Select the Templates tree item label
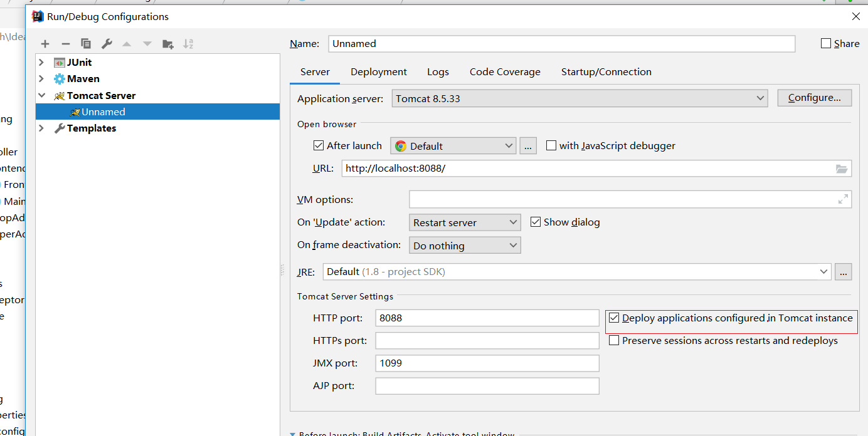Image resolution: width=868 pixels, height=436 pixels. [92, 128]
